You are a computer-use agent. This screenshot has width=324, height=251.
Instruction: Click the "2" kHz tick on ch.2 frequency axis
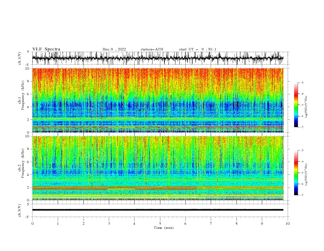point(28,187)
